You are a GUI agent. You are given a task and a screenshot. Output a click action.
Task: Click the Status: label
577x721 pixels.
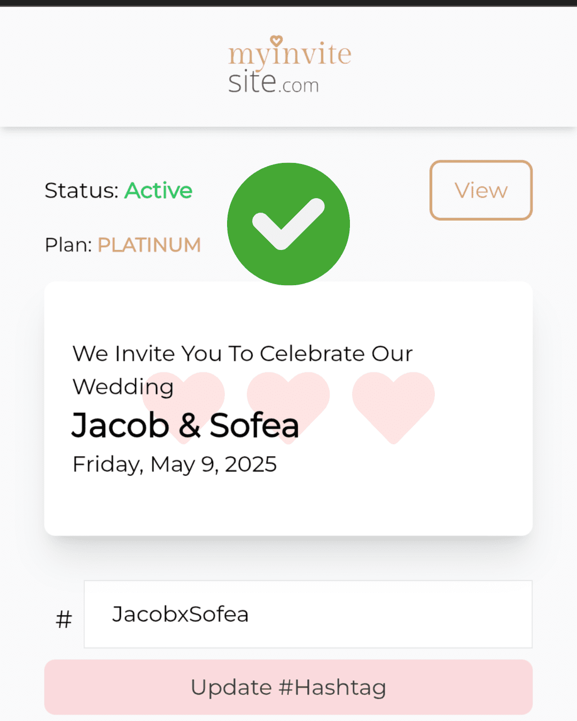[81, 191]
